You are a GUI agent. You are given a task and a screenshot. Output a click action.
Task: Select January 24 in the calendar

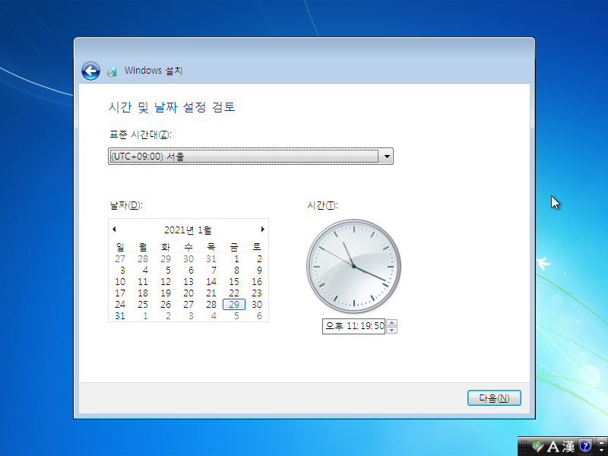[120, 305]
